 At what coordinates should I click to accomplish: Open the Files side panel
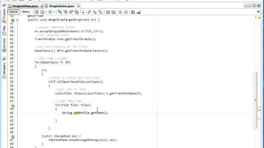tap(4, 28)
